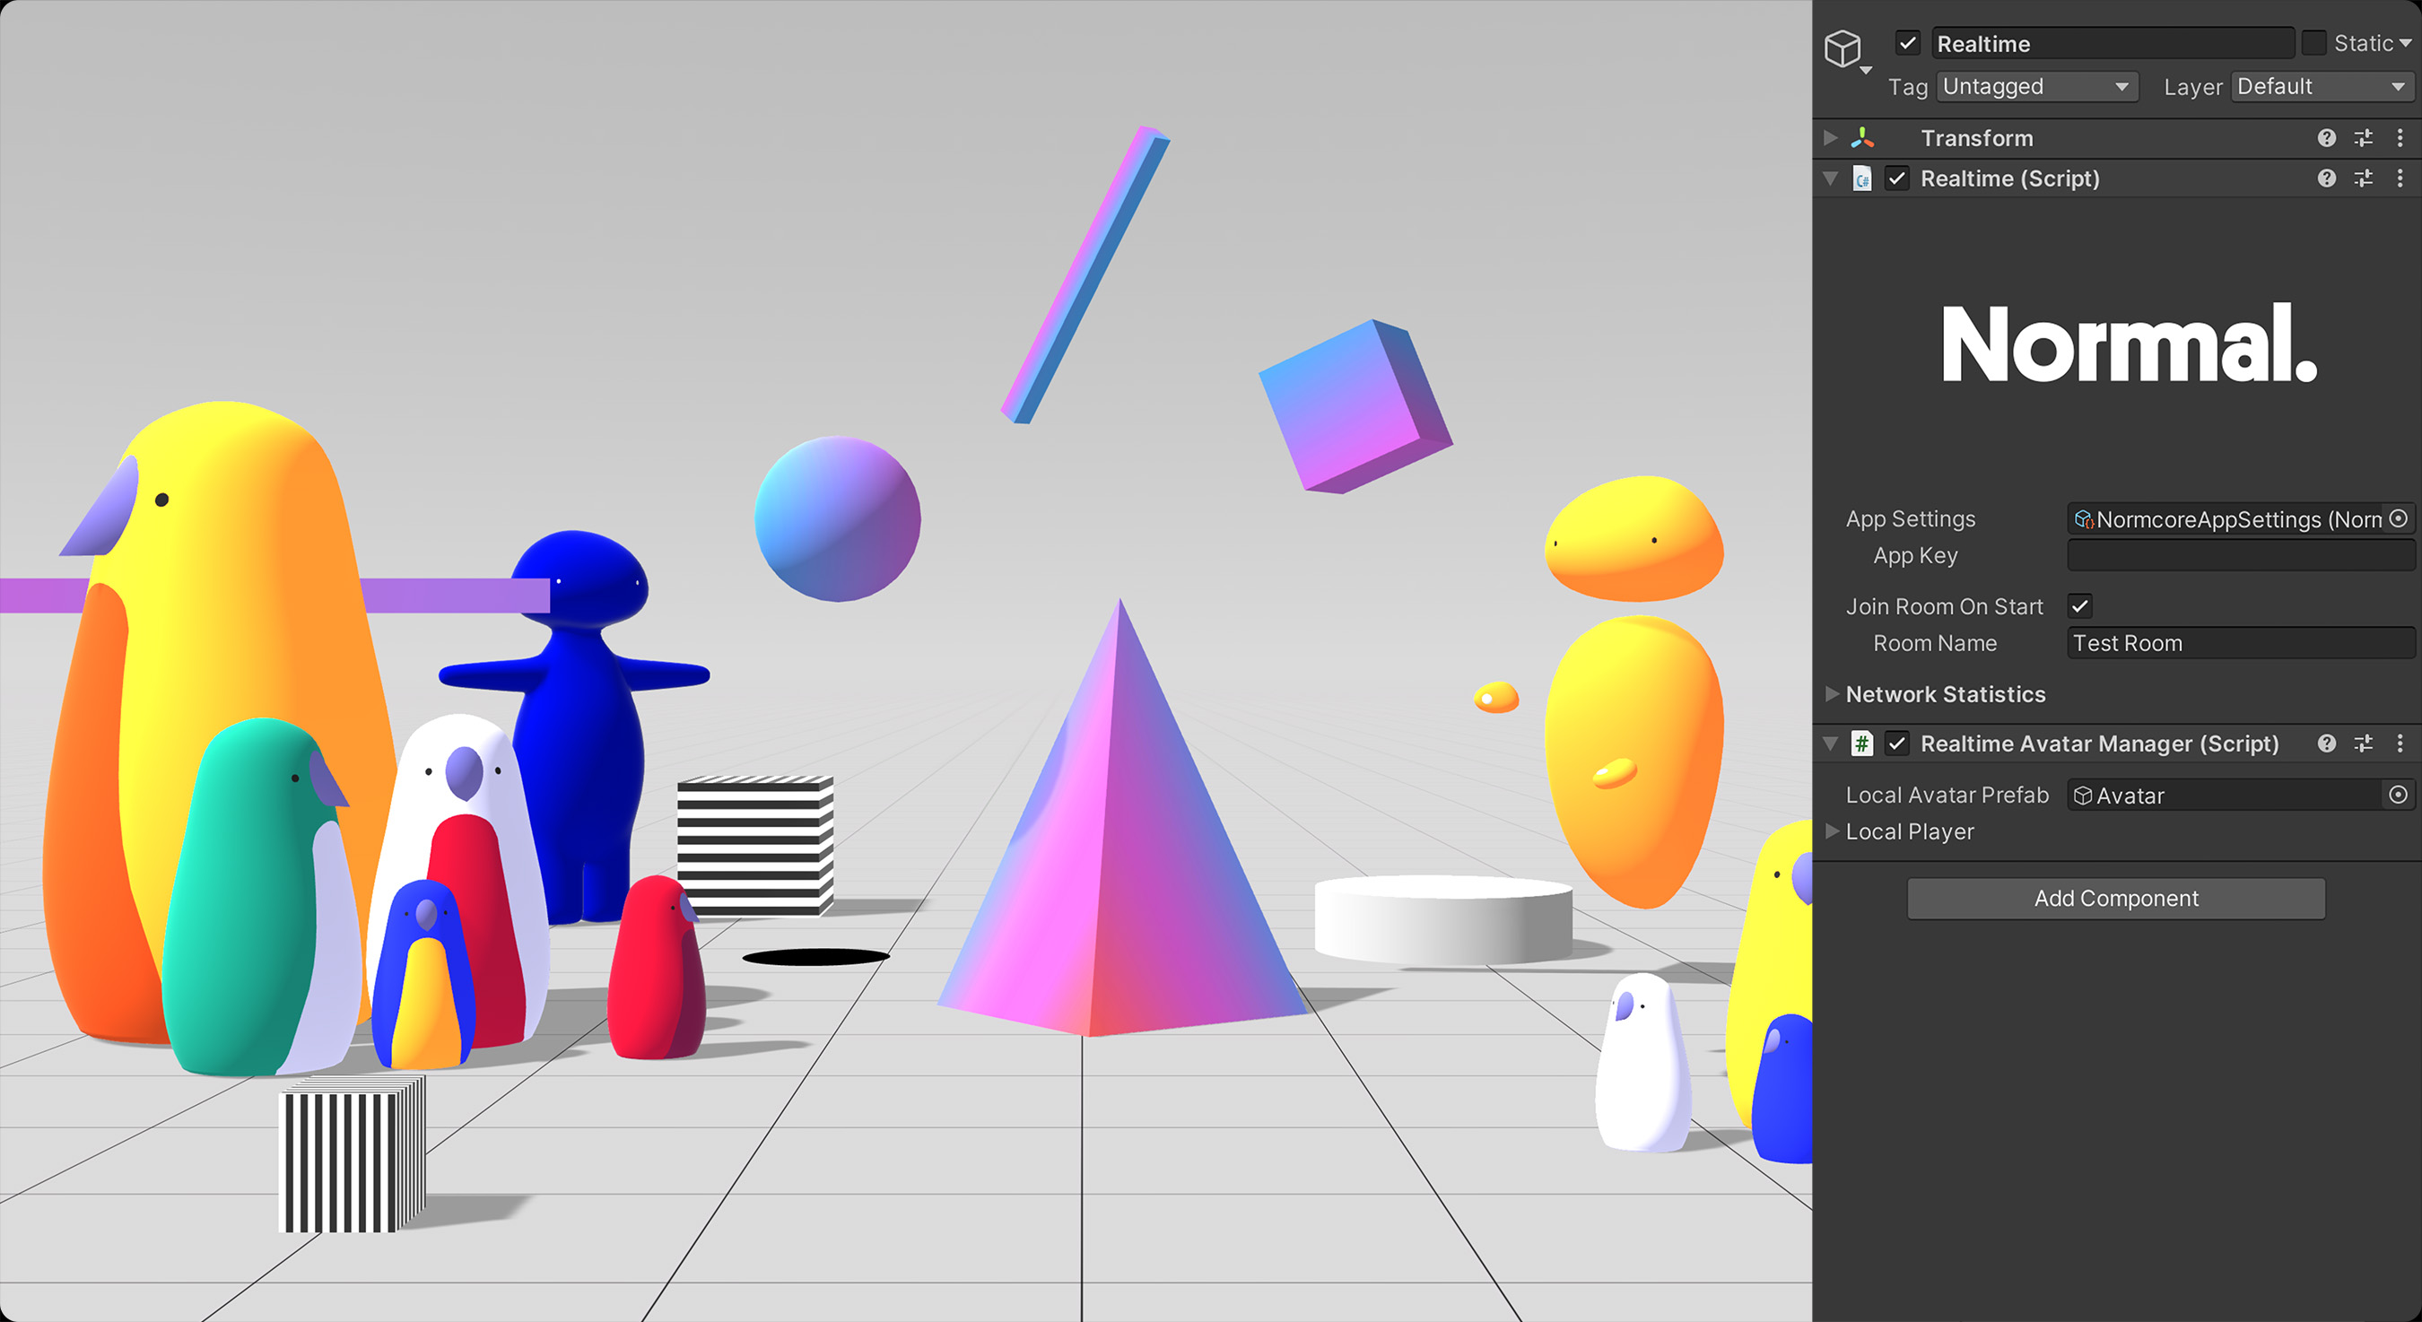Open Realtime (Script) three-dot menu
Viewport: 2422px width, 1322px height.
(x=2400, y=178)
